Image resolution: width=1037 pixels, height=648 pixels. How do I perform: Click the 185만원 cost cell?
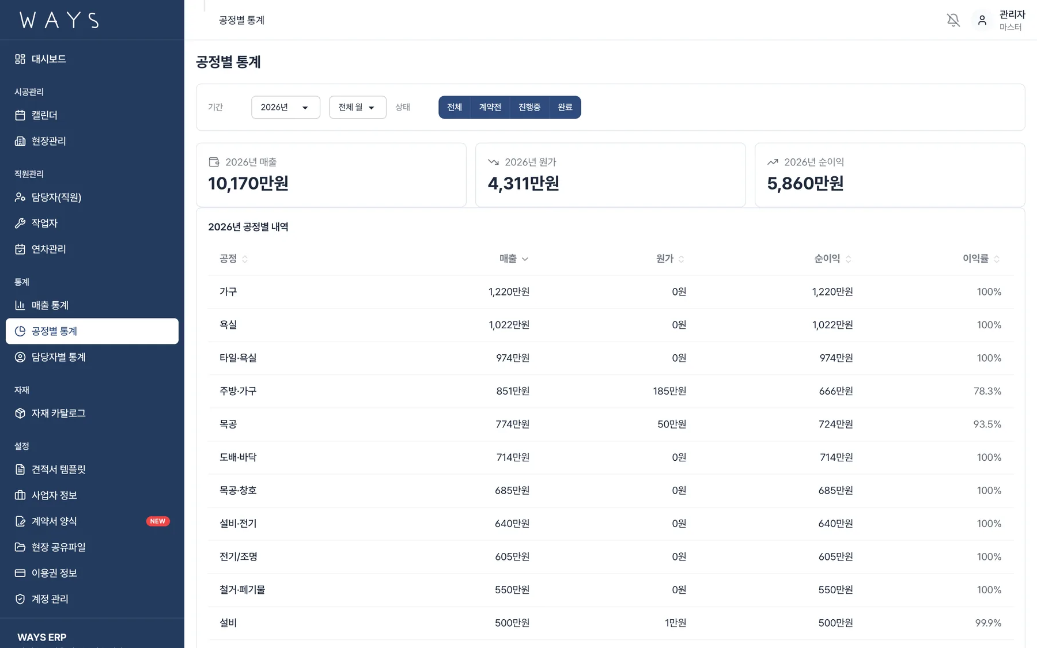[669, 391]
